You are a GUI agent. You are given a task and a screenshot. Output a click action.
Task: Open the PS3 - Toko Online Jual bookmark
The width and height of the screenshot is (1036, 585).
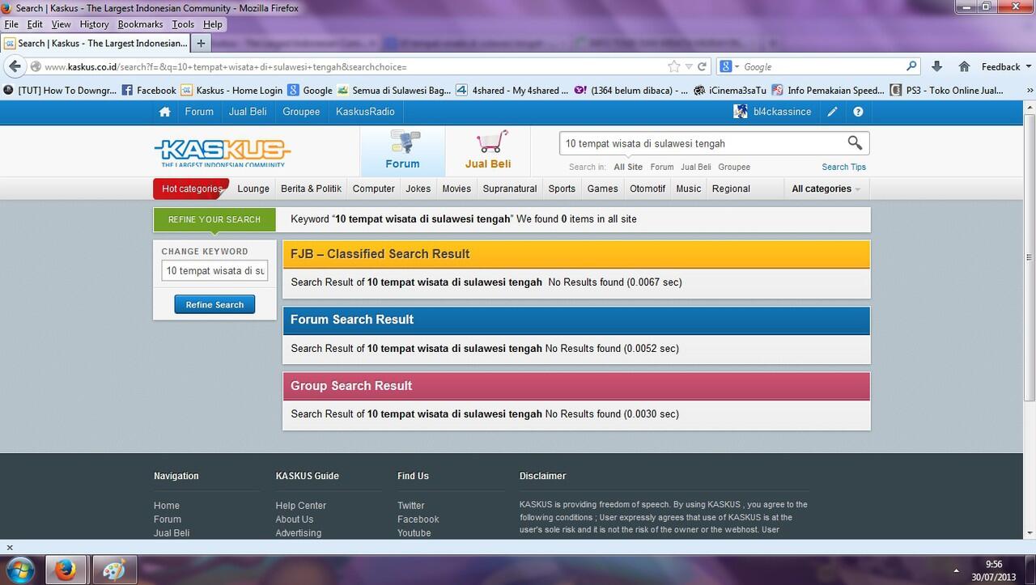[947, 90]
